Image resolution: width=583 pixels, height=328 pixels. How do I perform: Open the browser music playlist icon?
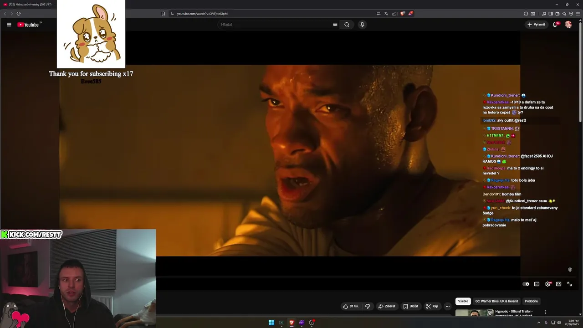coord(544,14)
